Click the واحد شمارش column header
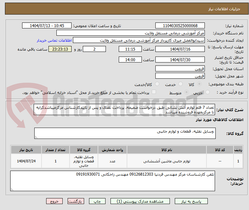This screenshot has width=249, height=210. (112, 150)
